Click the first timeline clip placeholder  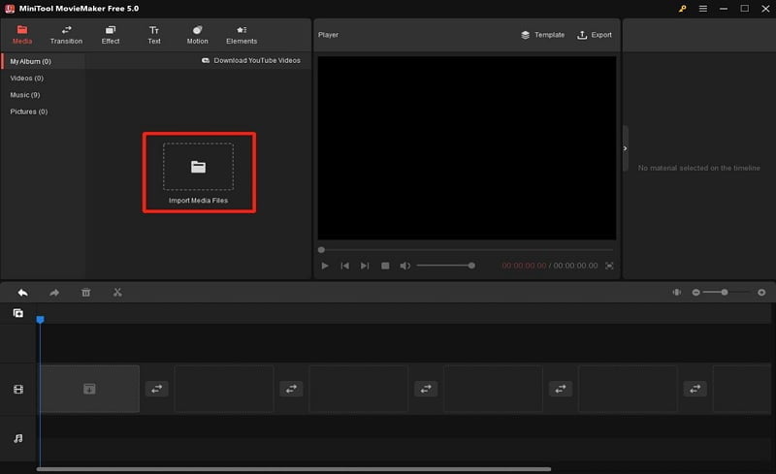[x=89, y=389]
